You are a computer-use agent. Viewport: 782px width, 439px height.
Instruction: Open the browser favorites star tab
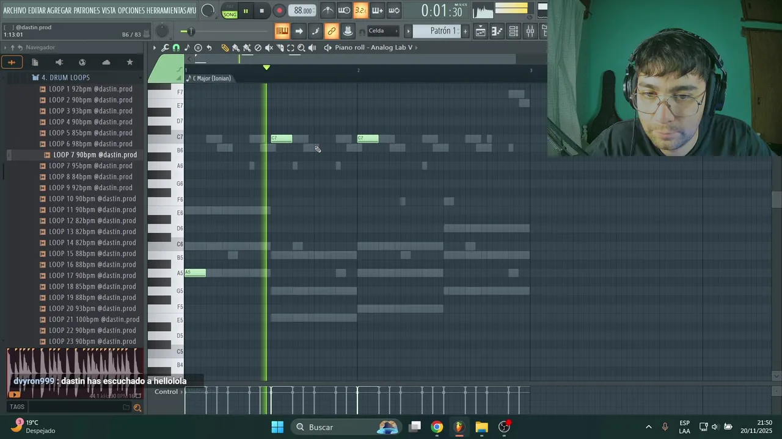click(130, 62)
